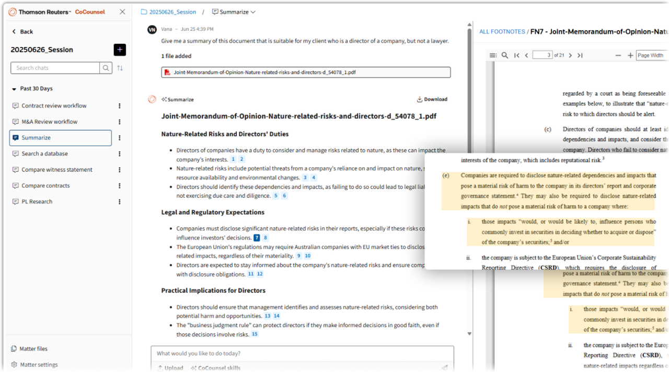Open Matter files
Viewport: 669px width, 372px height.
(29, 349)
